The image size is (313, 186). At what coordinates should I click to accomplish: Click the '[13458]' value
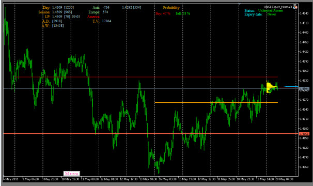[58, 25]
